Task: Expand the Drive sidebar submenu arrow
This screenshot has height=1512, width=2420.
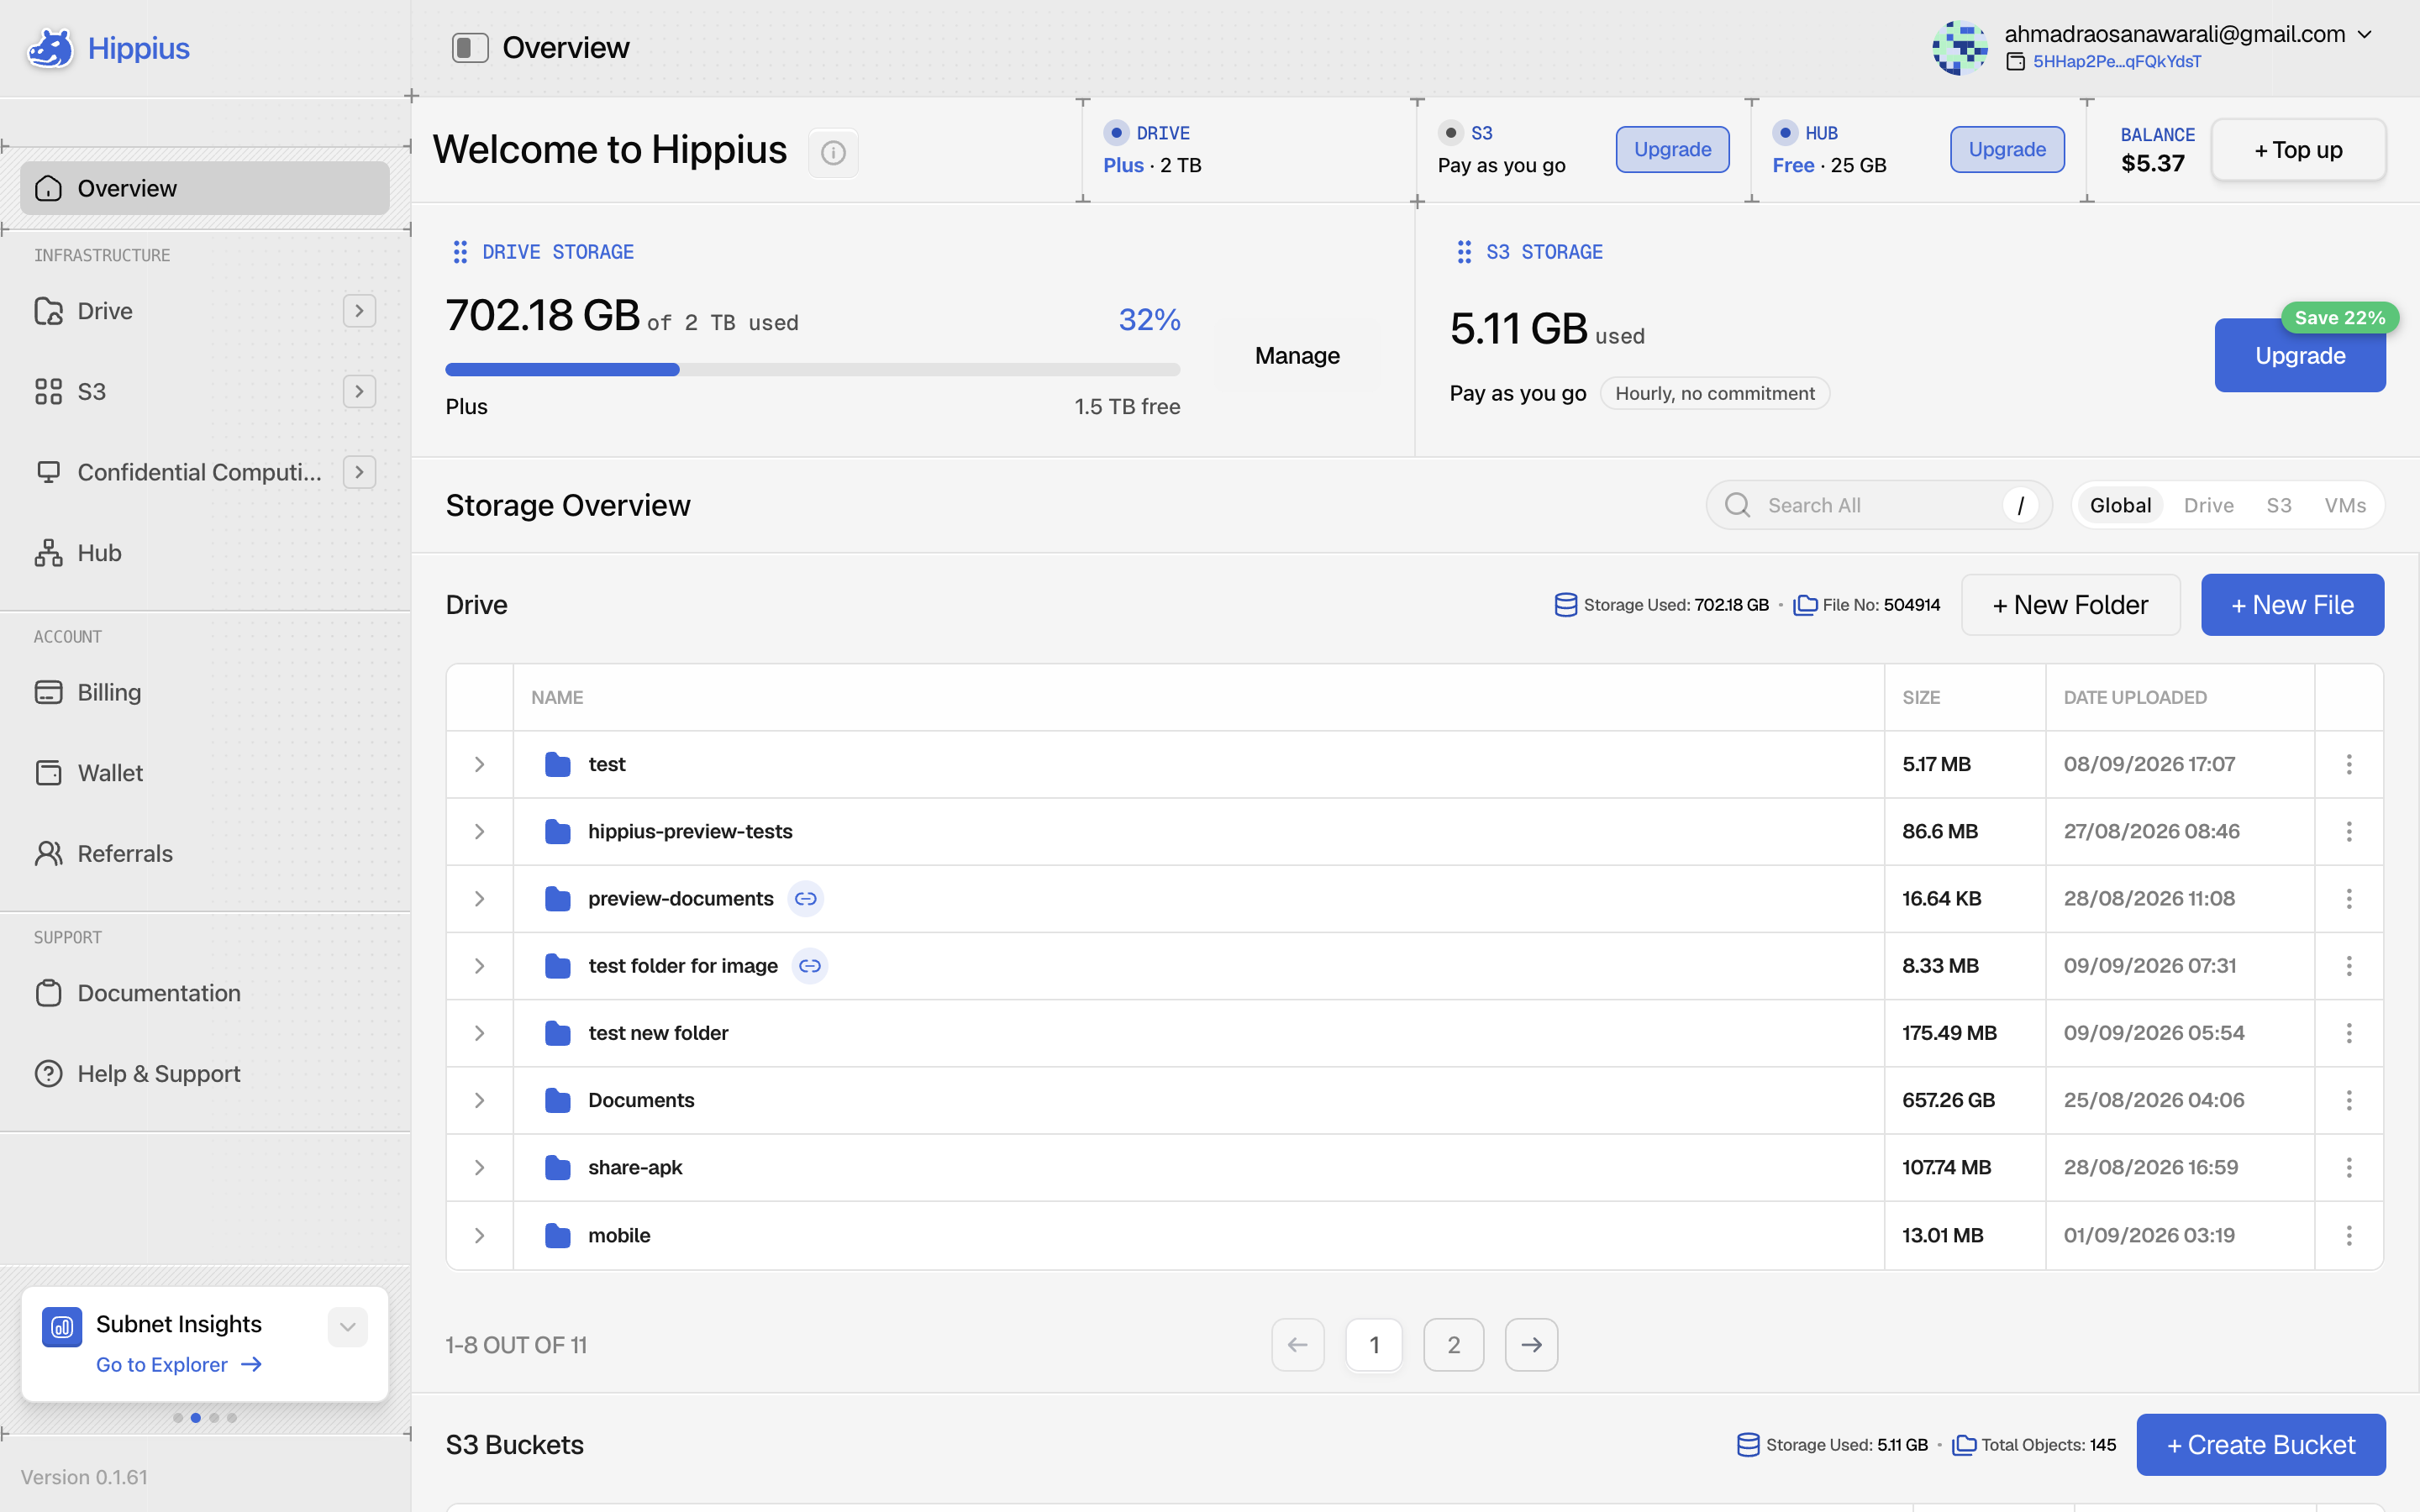Action: click(359, 311)
